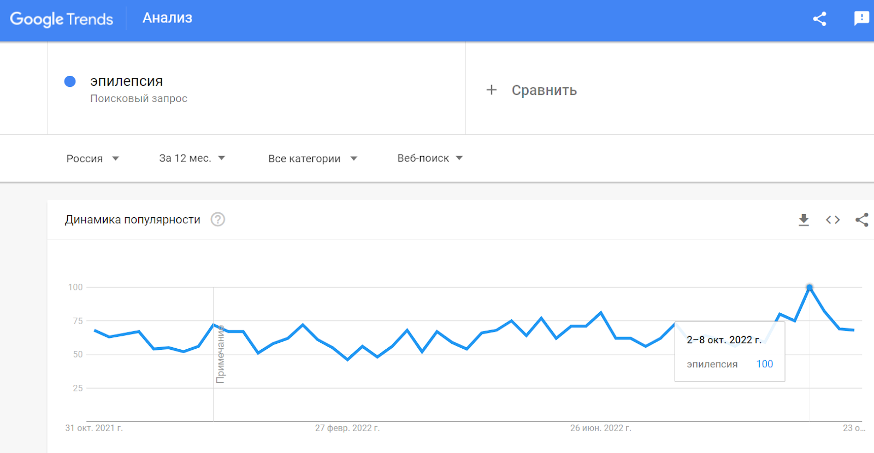Click the blue эпилепсия color dot

[x=70, y=81]
